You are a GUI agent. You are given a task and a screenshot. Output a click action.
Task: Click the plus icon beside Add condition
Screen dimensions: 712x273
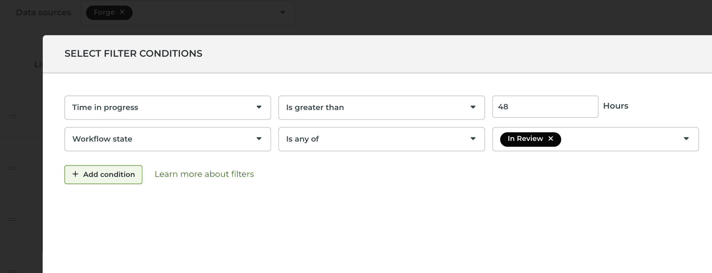(x=75, y=174)
